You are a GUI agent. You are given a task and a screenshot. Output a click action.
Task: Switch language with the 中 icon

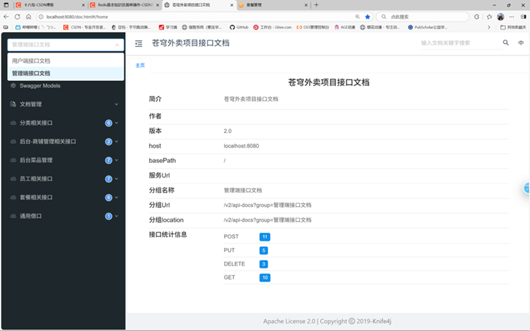tap(521, 43)
